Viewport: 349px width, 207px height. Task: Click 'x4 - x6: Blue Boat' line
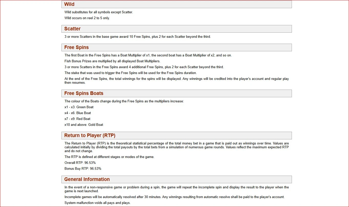pyautogui.click(x=78, y=113)
